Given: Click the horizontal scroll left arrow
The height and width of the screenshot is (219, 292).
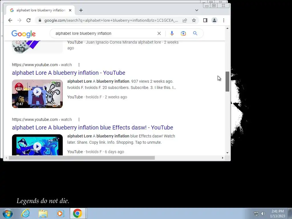Looking at the screenshot, I should tap(6, 158).
